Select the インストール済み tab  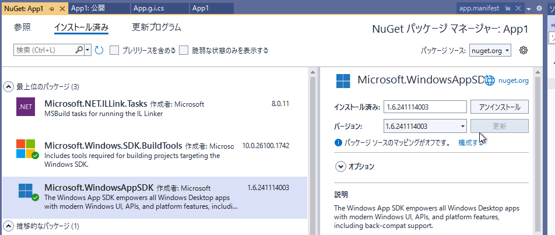[x=81, y=27]
